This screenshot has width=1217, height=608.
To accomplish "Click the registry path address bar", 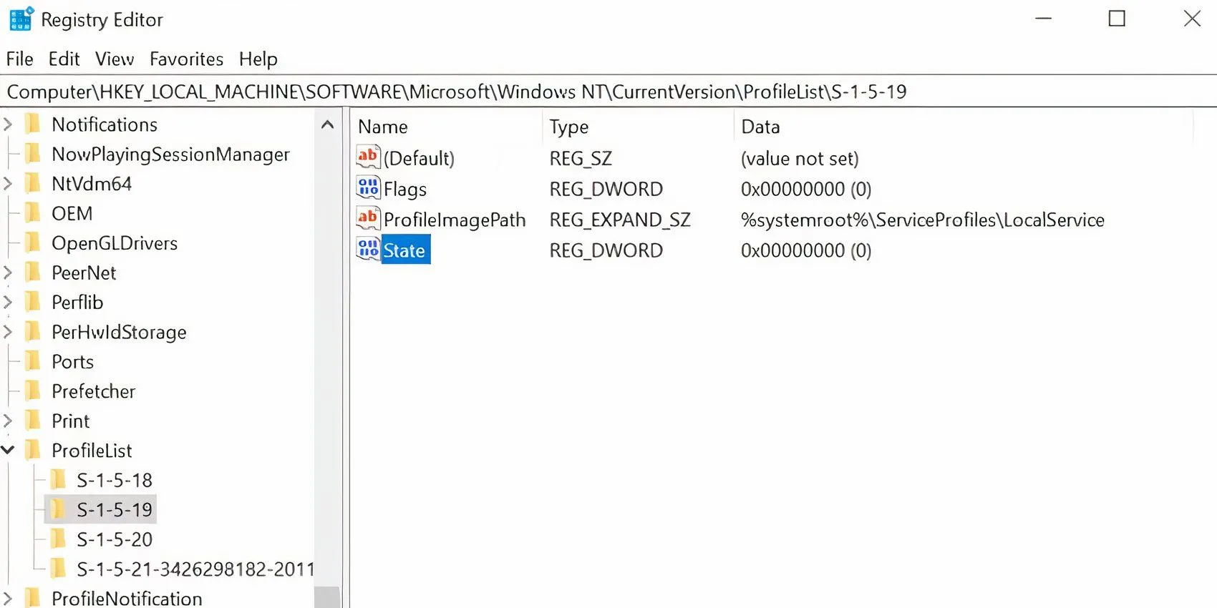I will [x=608, y=92].
